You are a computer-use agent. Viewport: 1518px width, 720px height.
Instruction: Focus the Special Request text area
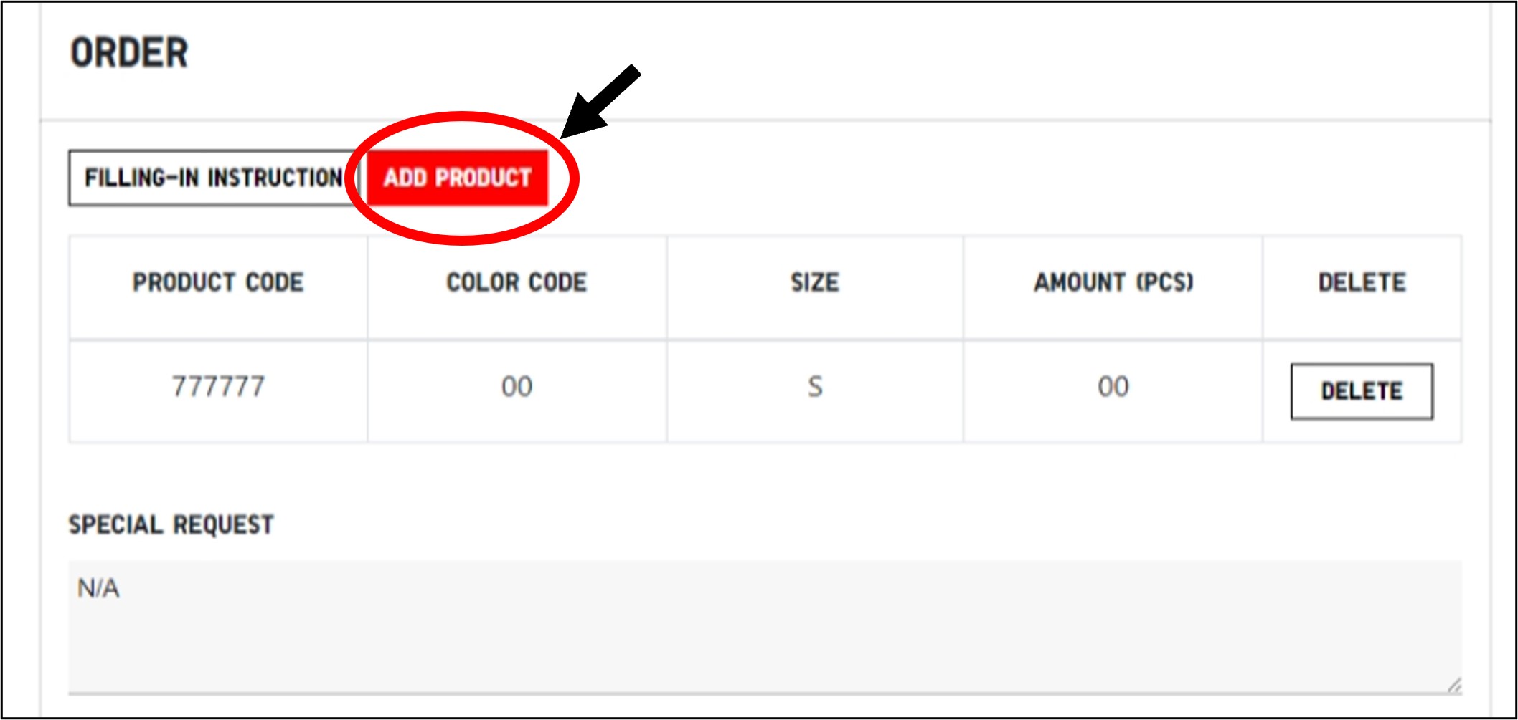(x=764, y=625)
